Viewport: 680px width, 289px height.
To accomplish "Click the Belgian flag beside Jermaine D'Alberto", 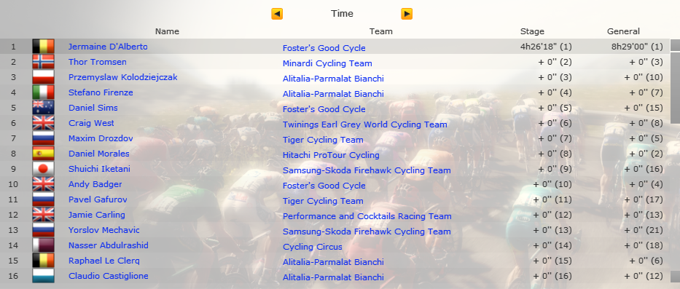I will pyautogui.click(x=44, y=47).
